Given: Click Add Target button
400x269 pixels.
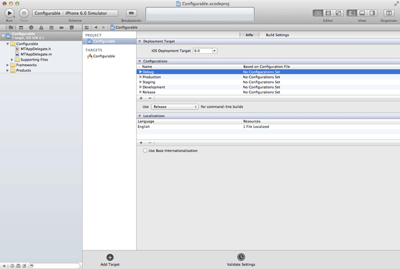Looking at the screenshot, I should click(x=110, y=260).
